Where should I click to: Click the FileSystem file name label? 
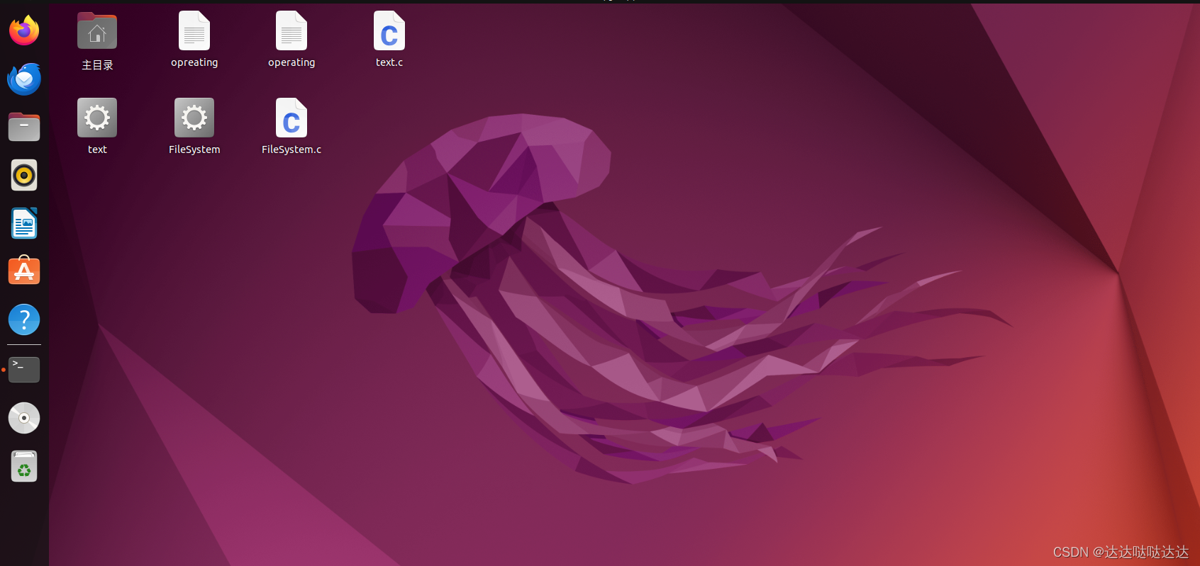coord(194,149)
